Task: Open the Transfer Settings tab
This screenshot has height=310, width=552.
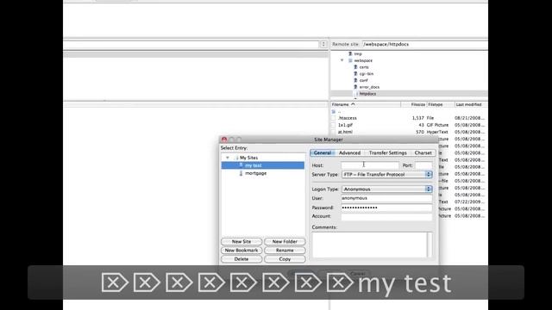Action: [x=387, y=153]
